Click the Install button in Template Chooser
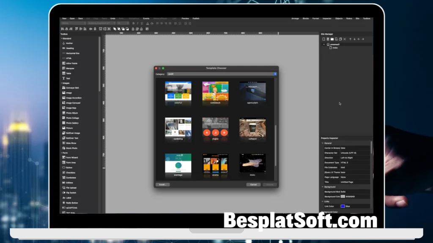 point(163,184)
